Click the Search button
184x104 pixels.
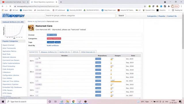(x=121, y=16)
